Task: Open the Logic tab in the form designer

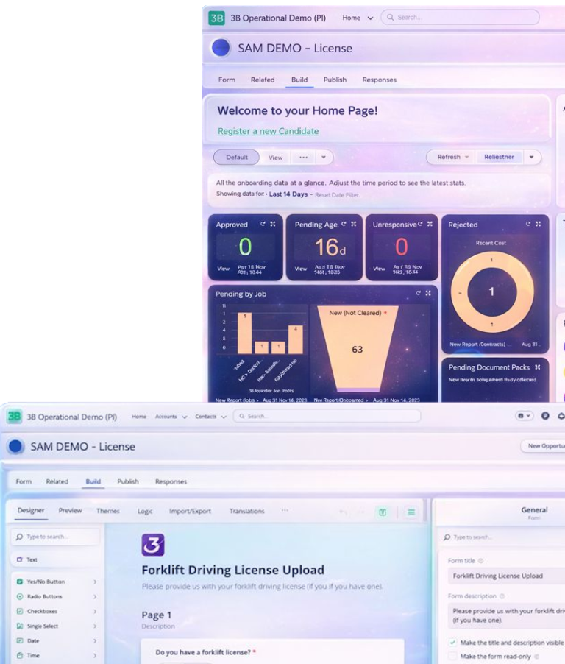Action: (145, 511)
